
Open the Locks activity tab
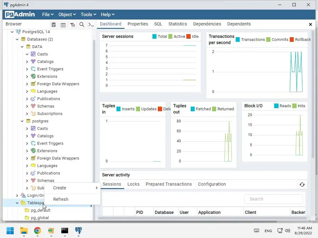click(x=134, y=184)
